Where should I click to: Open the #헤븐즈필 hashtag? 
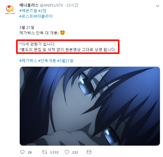coord(28,11)
